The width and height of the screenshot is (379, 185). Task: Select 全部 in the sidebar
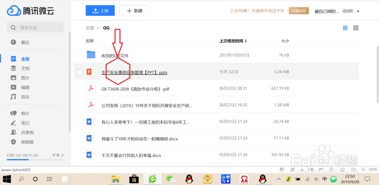pyautogui.click(x=25, y=59)
